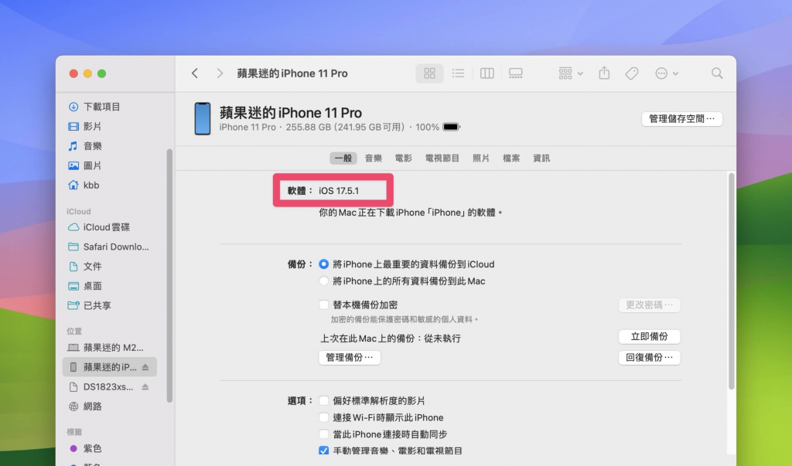Click 管理儲存空間 button

click(682, 119)
